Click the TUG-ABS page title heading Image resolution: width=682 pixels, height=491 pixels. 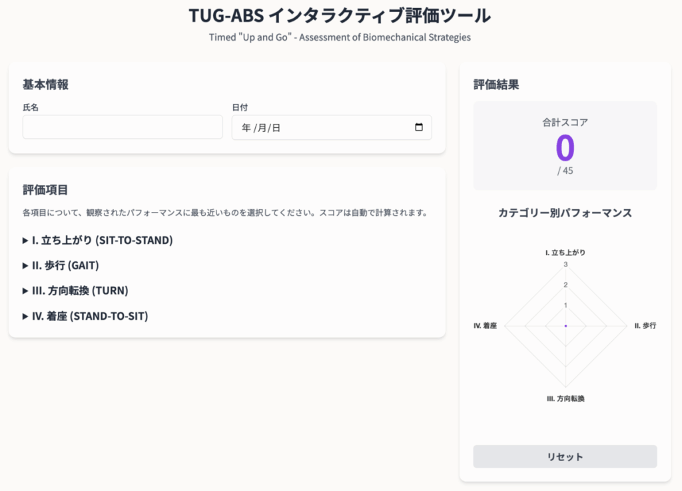(x=340, y=15)
